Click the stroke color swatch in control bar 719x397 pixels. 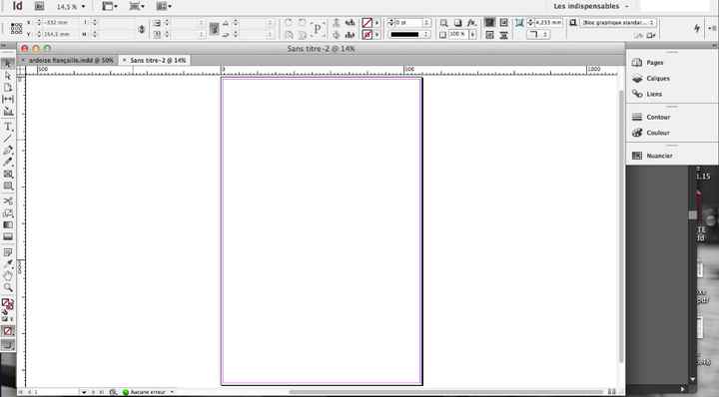coord(366,34)
